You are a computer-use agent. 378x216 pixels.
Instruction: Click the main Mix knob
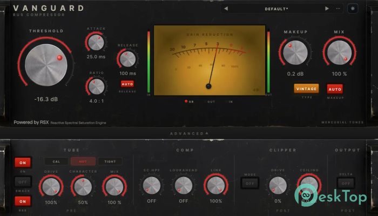tap(339, 52)
